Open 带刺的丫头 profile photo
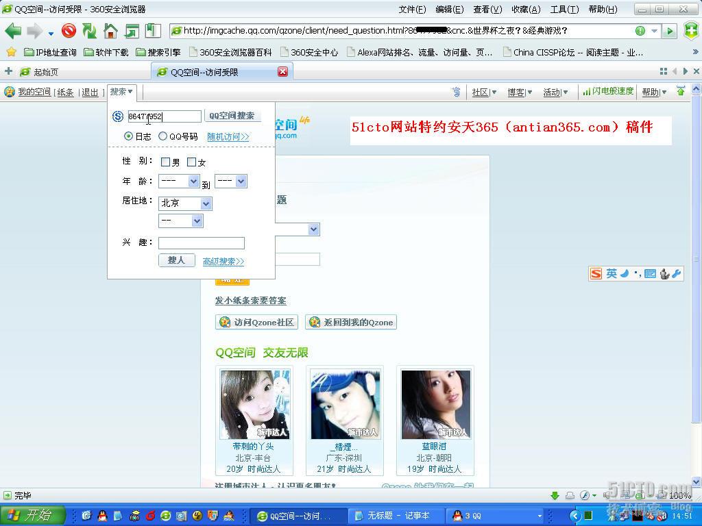 point(255,404)
